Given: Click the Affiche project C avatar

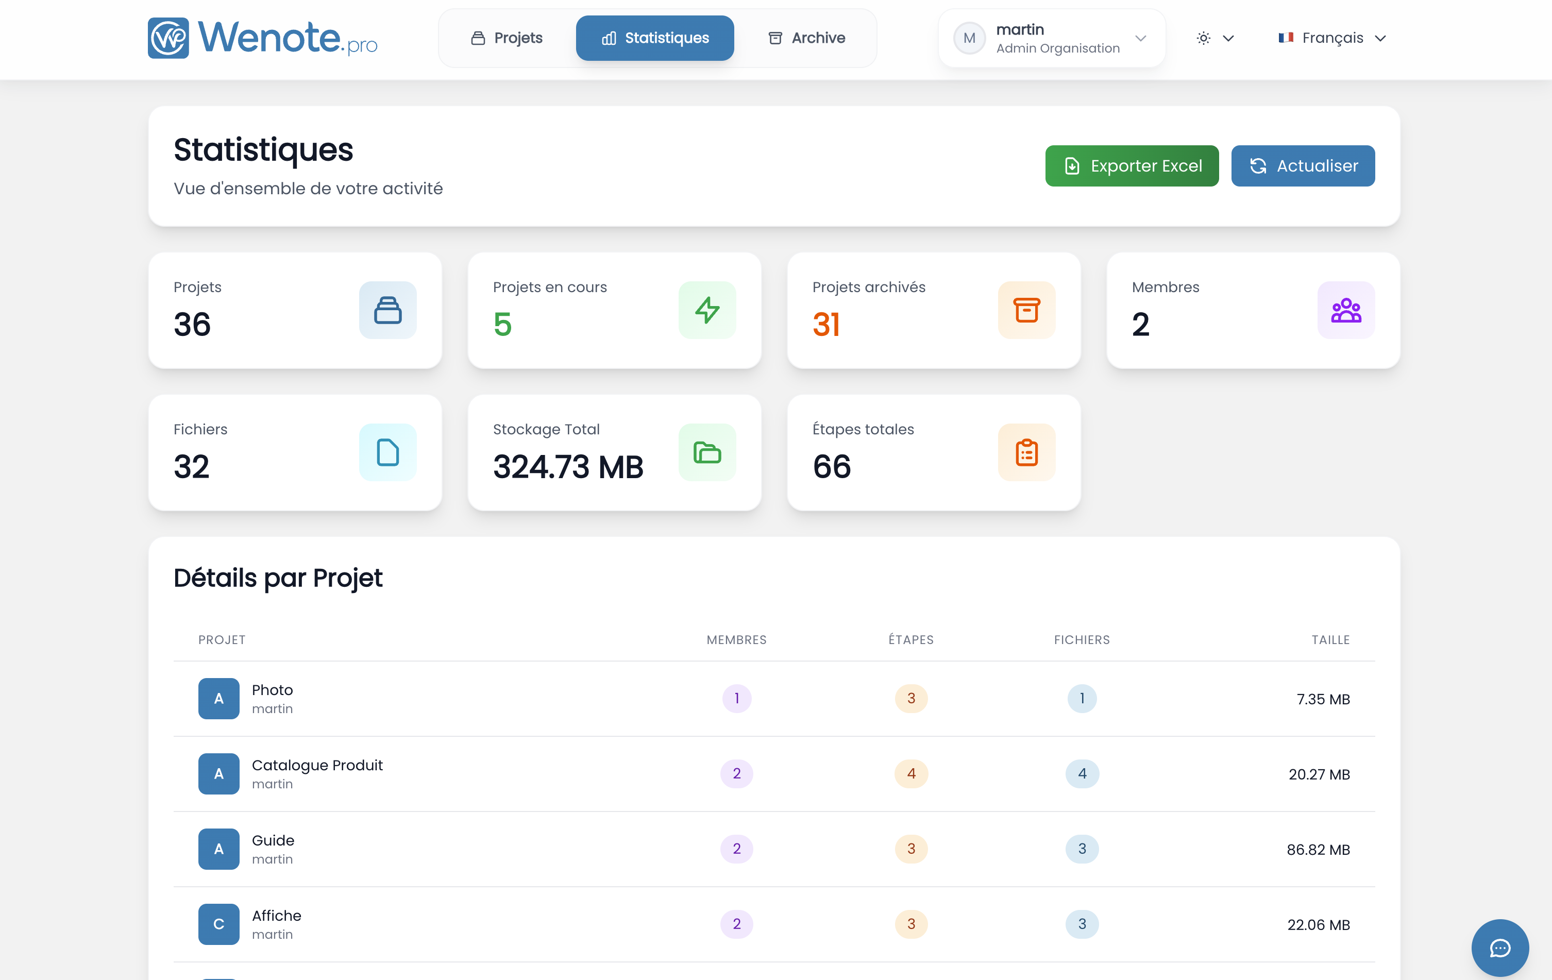Looking at the screenshot, I should click(x=218, y=924).
